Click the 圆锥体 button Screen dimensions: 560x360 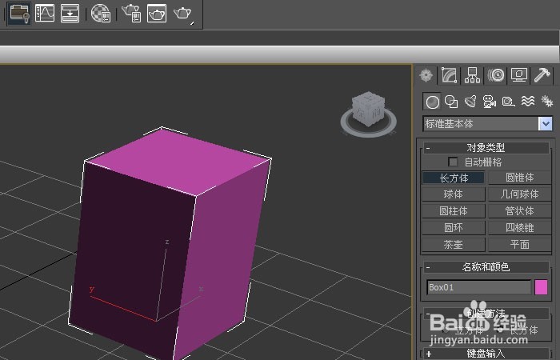pyautogui.click(x=520, y=178)
